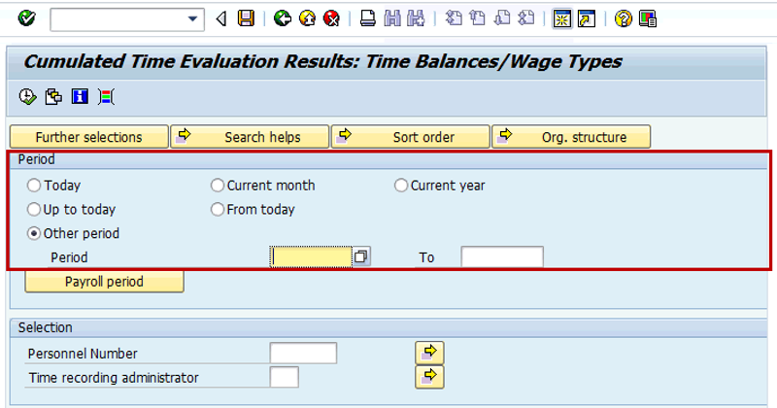
Task: Select the Current month radio button
Action: pos(219,186)
